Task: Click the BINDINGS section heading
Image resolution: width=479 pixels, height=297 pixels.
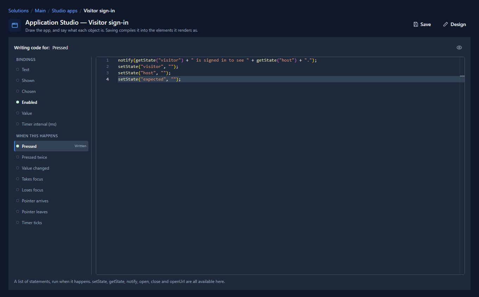Action: [x=26, y=59]
